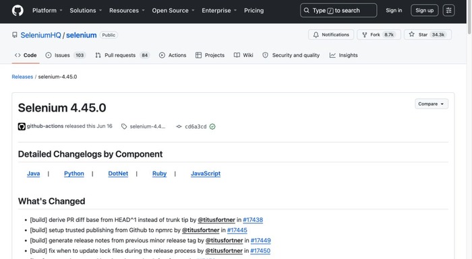Open the Python changelog link
Image resolution: width=472 pixels, height=259 pixels.
click(74, 174)
